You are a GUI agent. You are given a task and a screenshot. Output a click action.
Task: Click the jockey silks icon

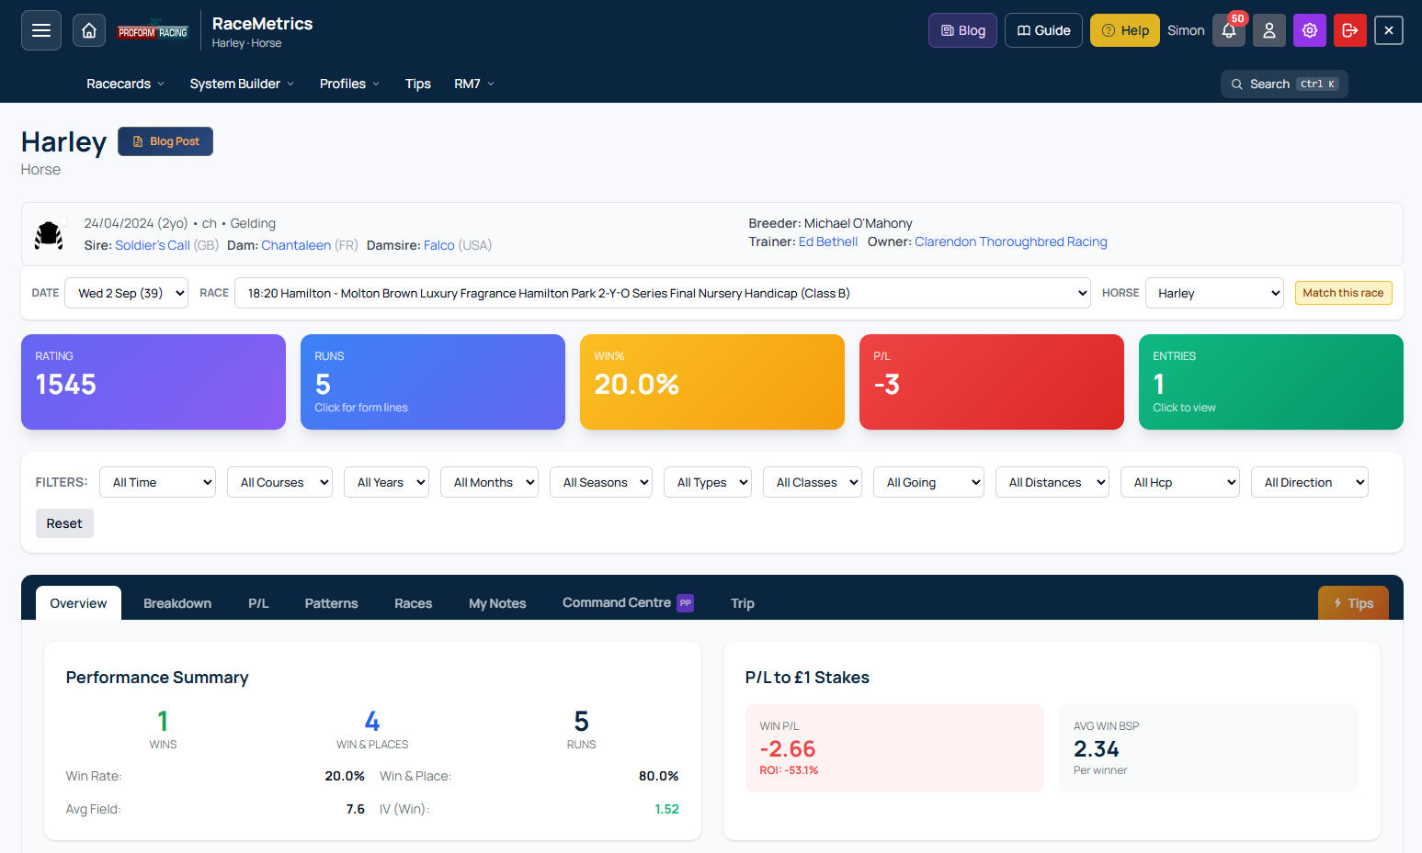coord(49,235)
